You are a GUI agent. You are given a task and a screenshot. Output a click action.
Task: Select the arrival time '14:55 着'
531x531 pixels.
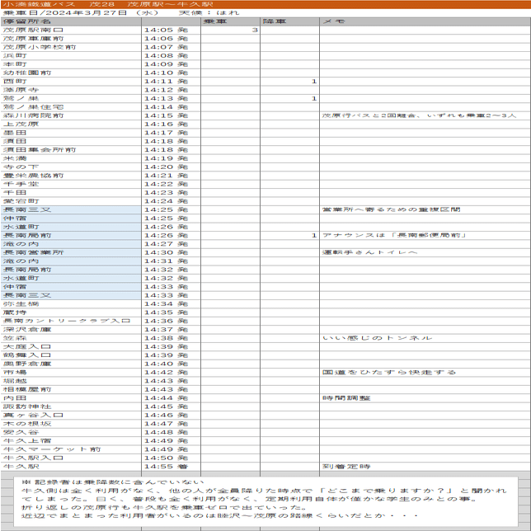click(x=166, y=467)
